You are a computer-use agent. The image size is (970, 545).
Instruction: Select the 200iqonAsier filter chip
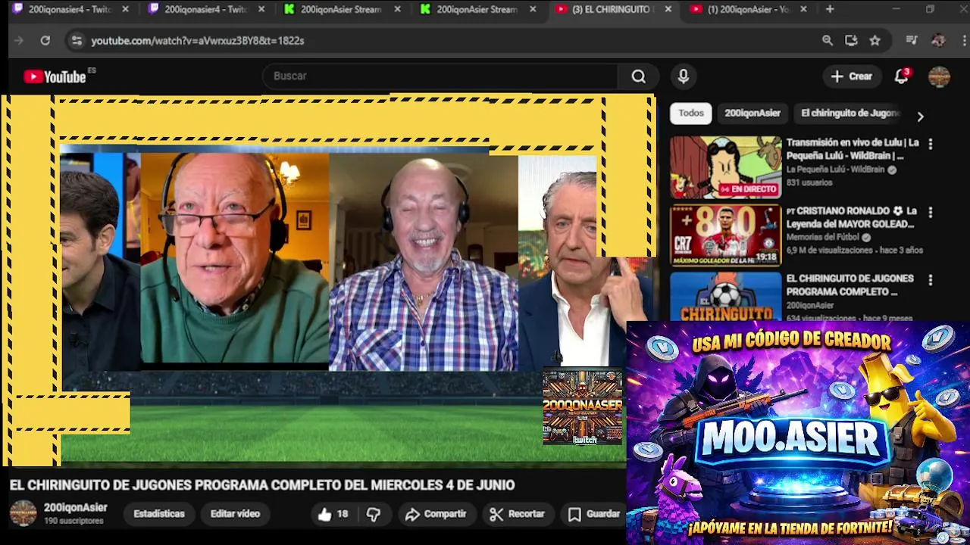753,114
